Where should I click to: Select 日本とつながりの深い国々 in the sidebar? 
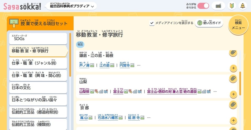(x=38, y=100)
